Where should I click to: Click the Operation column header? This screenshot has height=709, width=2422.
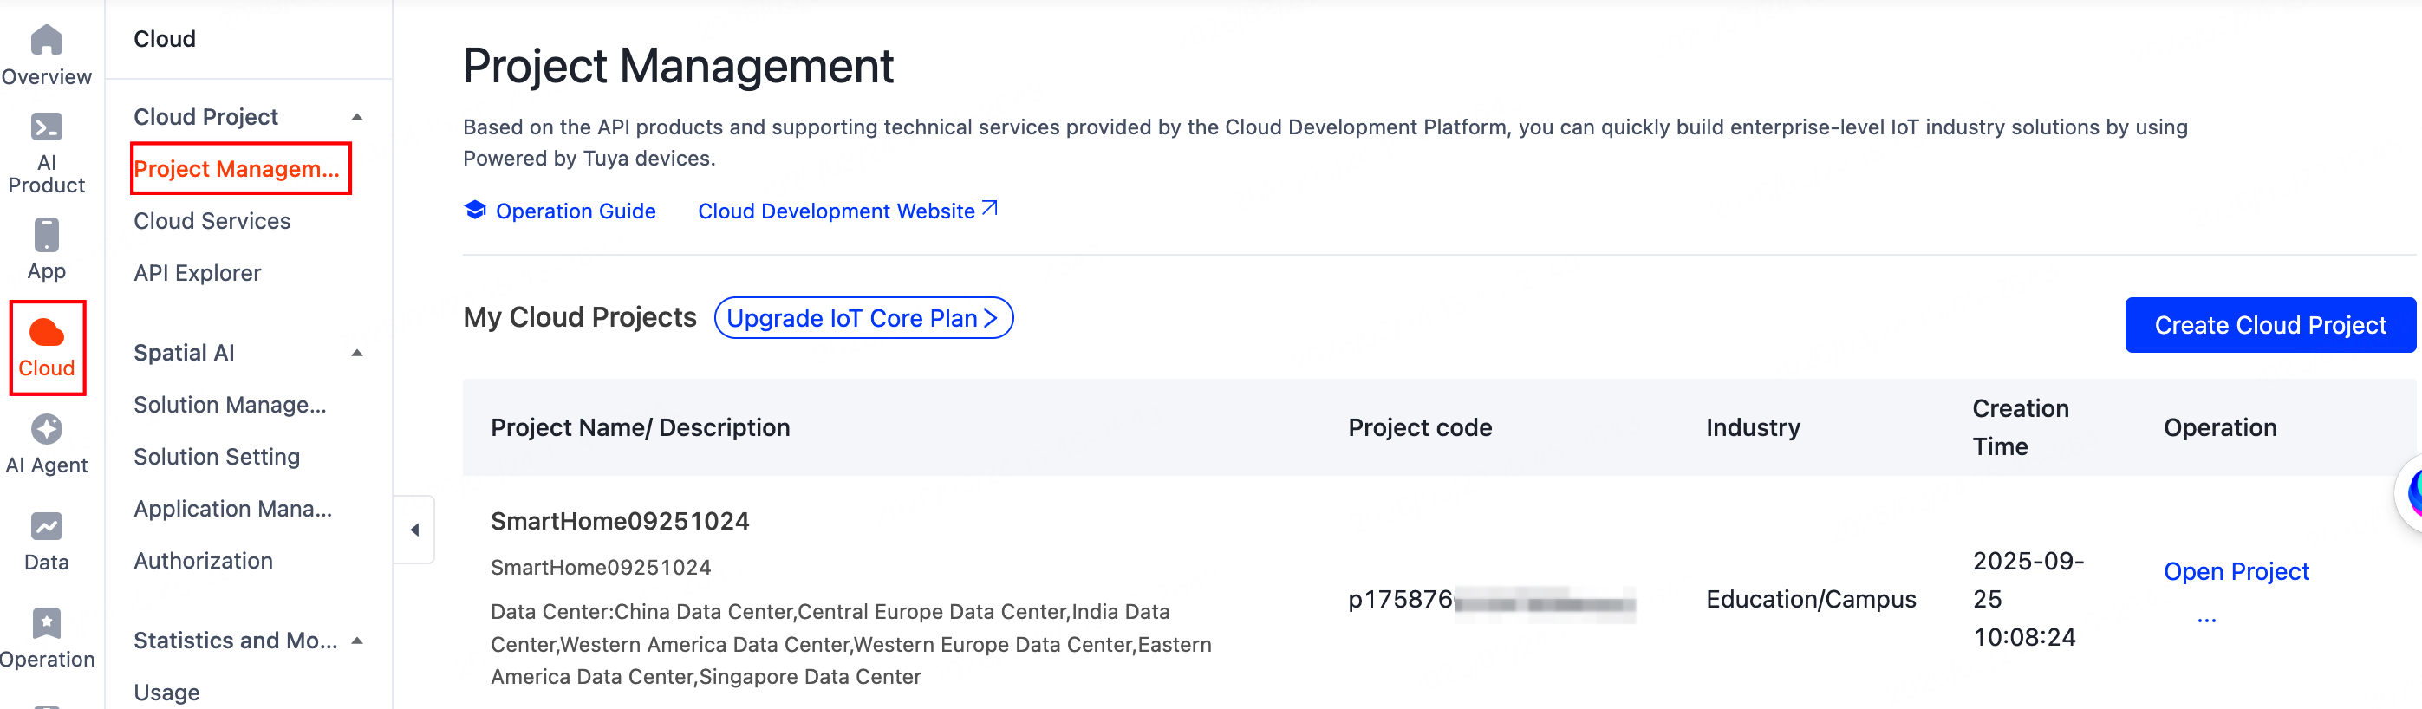(2220, 428)
